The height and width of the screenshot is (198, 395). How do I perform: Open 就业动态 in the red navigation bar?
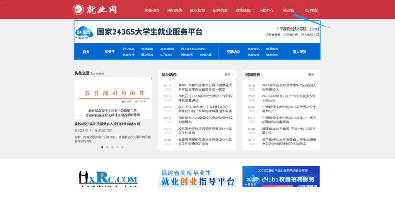152,11
